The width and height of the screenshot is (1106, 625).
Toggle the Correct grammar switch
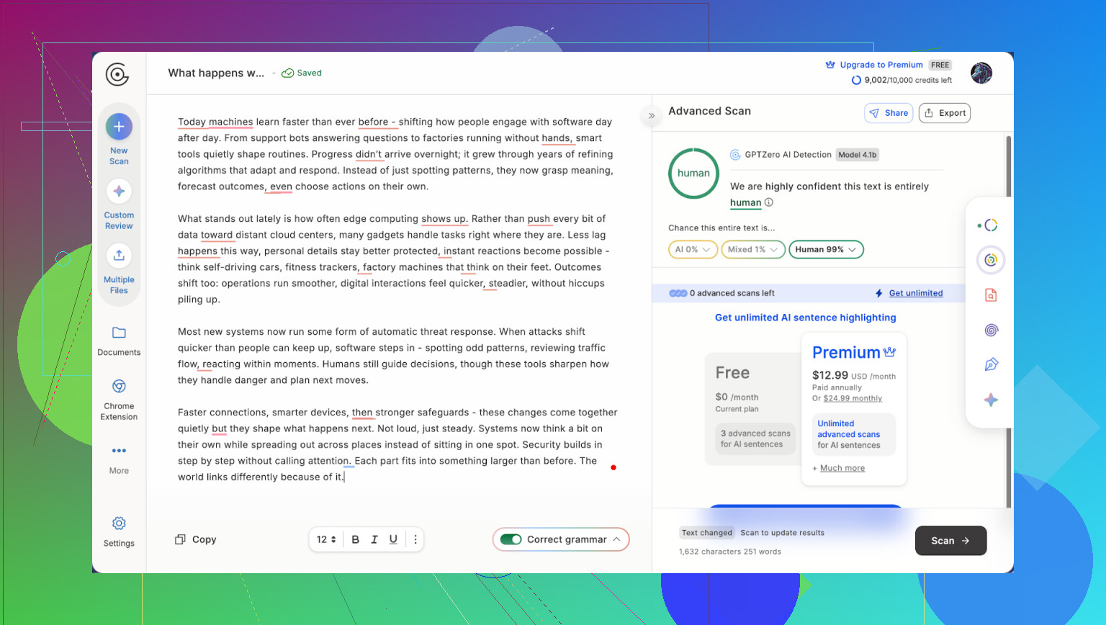pos(511,539)
